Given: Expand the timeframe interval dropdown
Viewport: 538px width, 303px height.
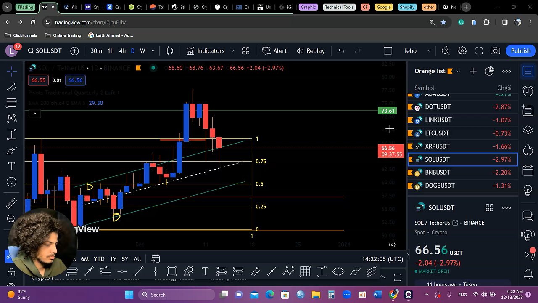Looking at the screenshot, I should [153, 51].
